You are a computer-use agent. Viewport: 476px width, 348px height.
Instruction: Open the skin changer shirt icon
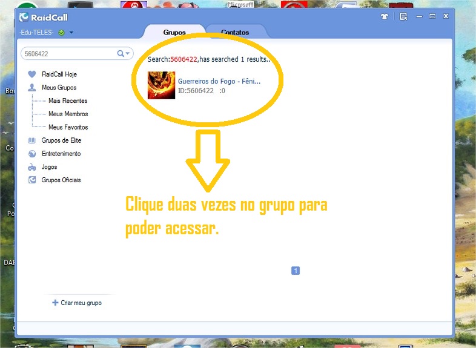pyautogui.click(x=385, y=17)
